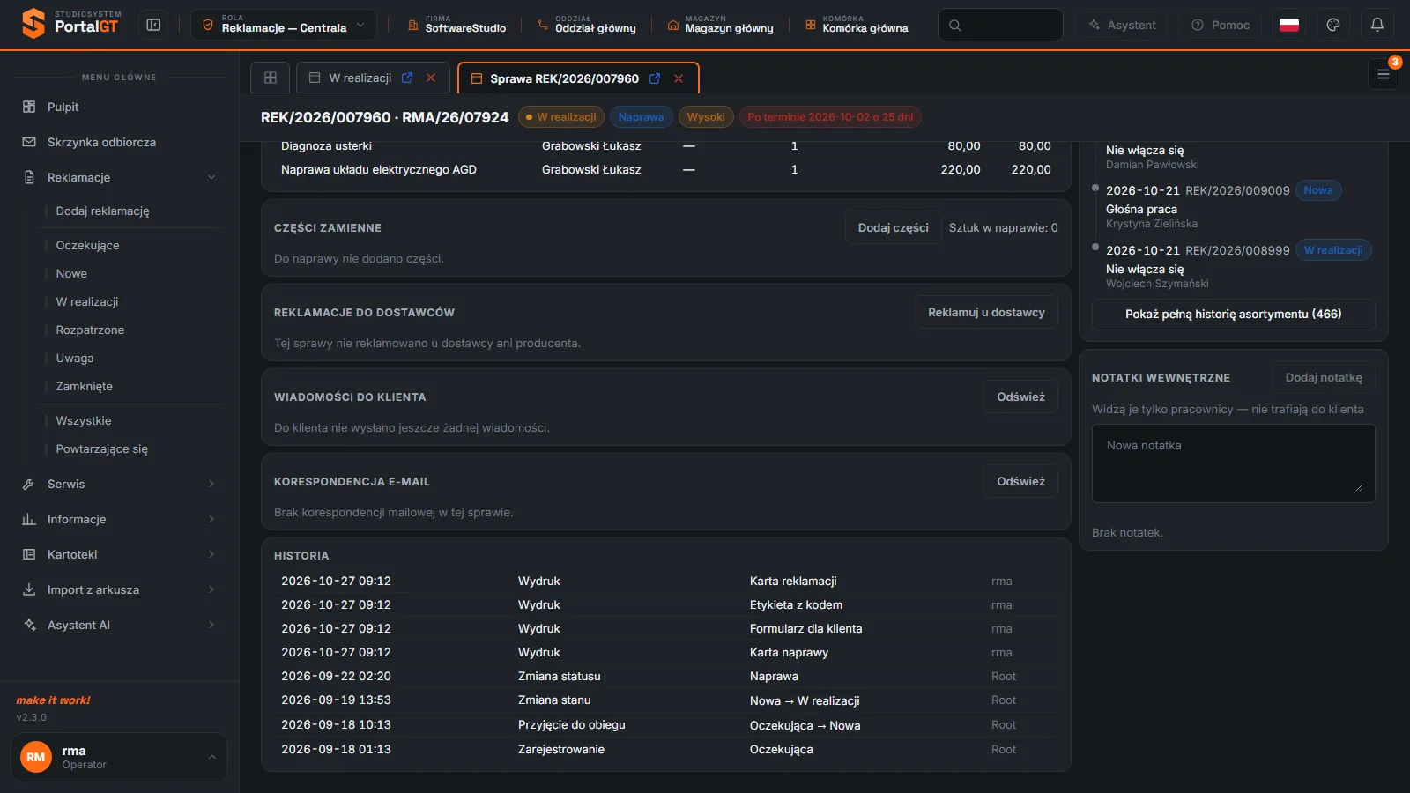1410x793 pixels.
Task: Open case link REK/2026/009009
Action: [1237, 190]
